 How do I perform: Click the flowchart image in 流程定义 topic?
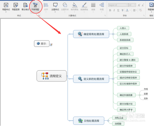[x=45, y=76]
